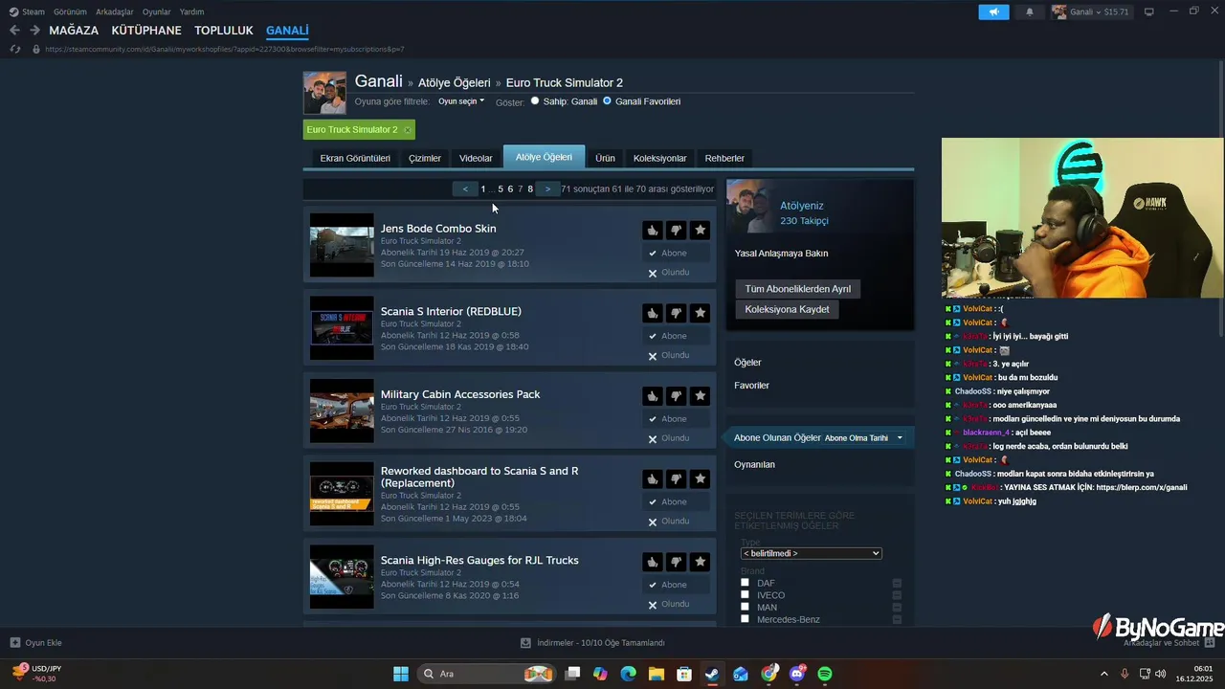Star Scania S Interior (REDBLUE) as favorite
The image size is (1225, 689).
tap(701, 313)
